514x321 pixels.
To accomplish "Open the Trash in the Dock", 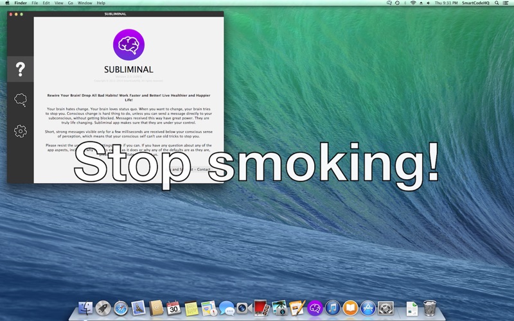I will click(x=430, y=308).
